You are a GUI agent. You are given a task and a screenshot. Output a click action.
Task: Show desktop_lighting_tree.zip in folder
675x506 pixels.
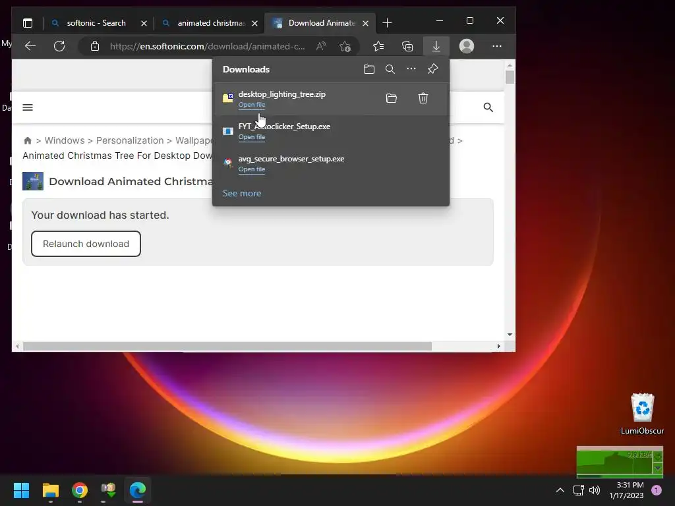(x=392, y=98)
